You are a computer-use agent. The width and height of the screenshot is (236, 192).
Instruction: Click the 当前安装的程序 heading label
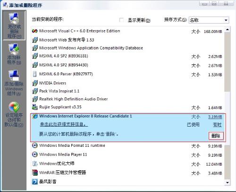pos(48,19)
